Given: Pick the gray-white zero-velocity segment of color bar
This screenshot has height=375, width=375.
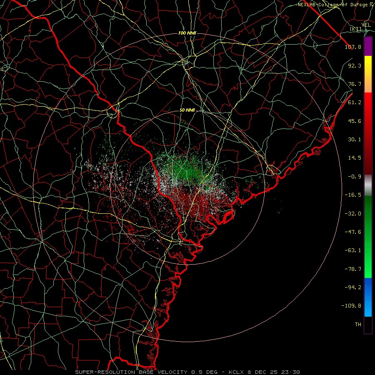Looking at the screenshot, I should (x=368, y=185).
